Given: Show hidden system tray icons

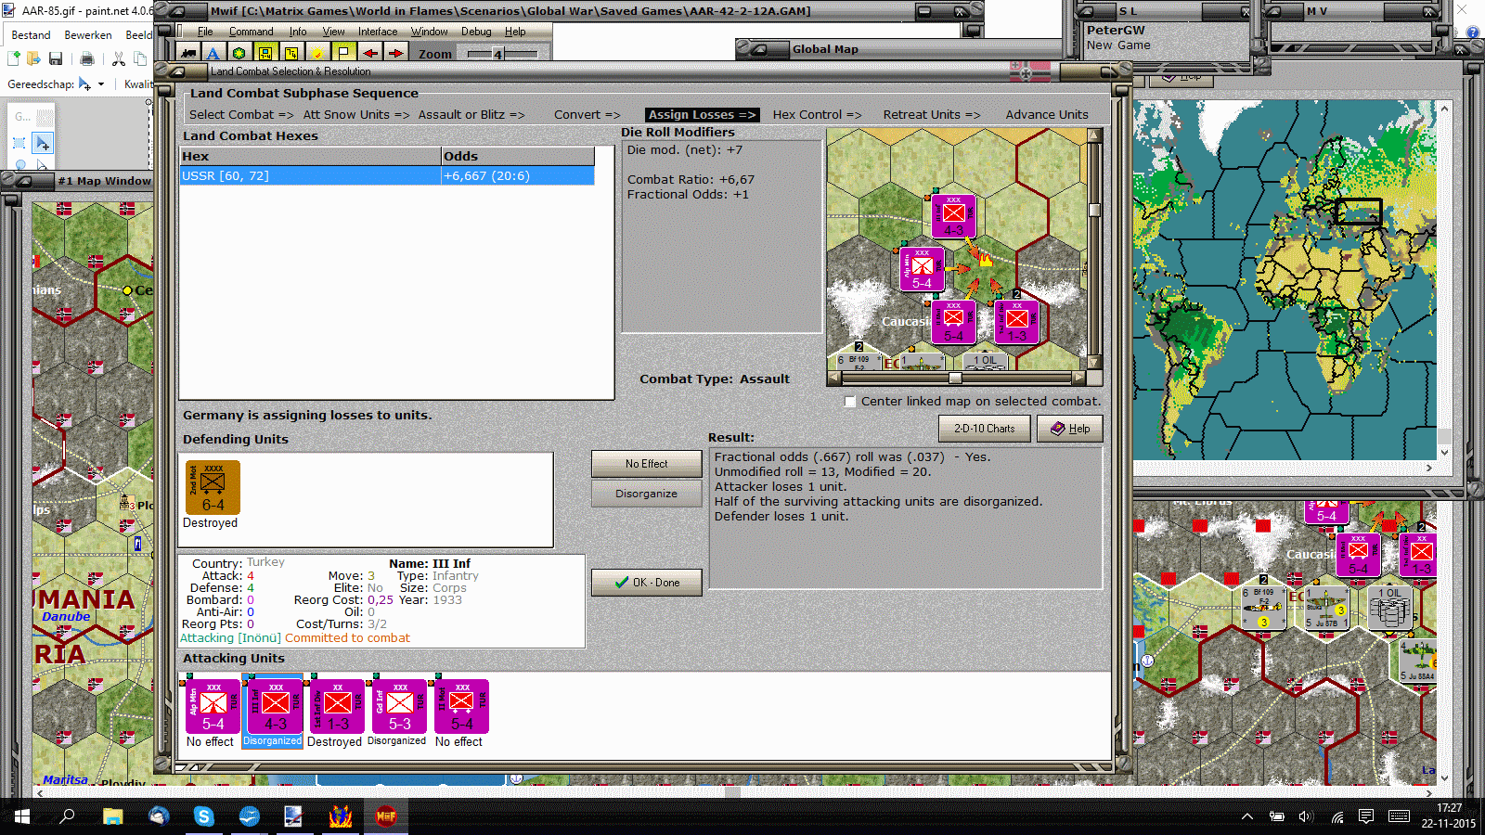Looking at the screenshot, I should [1247, 816].
